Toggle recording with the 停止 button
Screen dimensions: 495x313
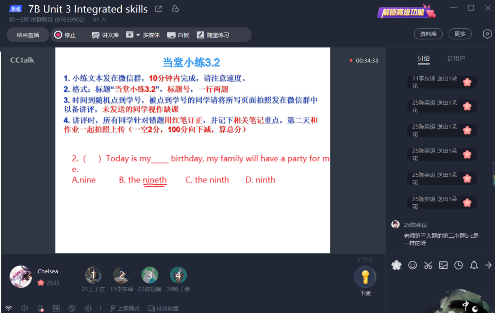65,35
